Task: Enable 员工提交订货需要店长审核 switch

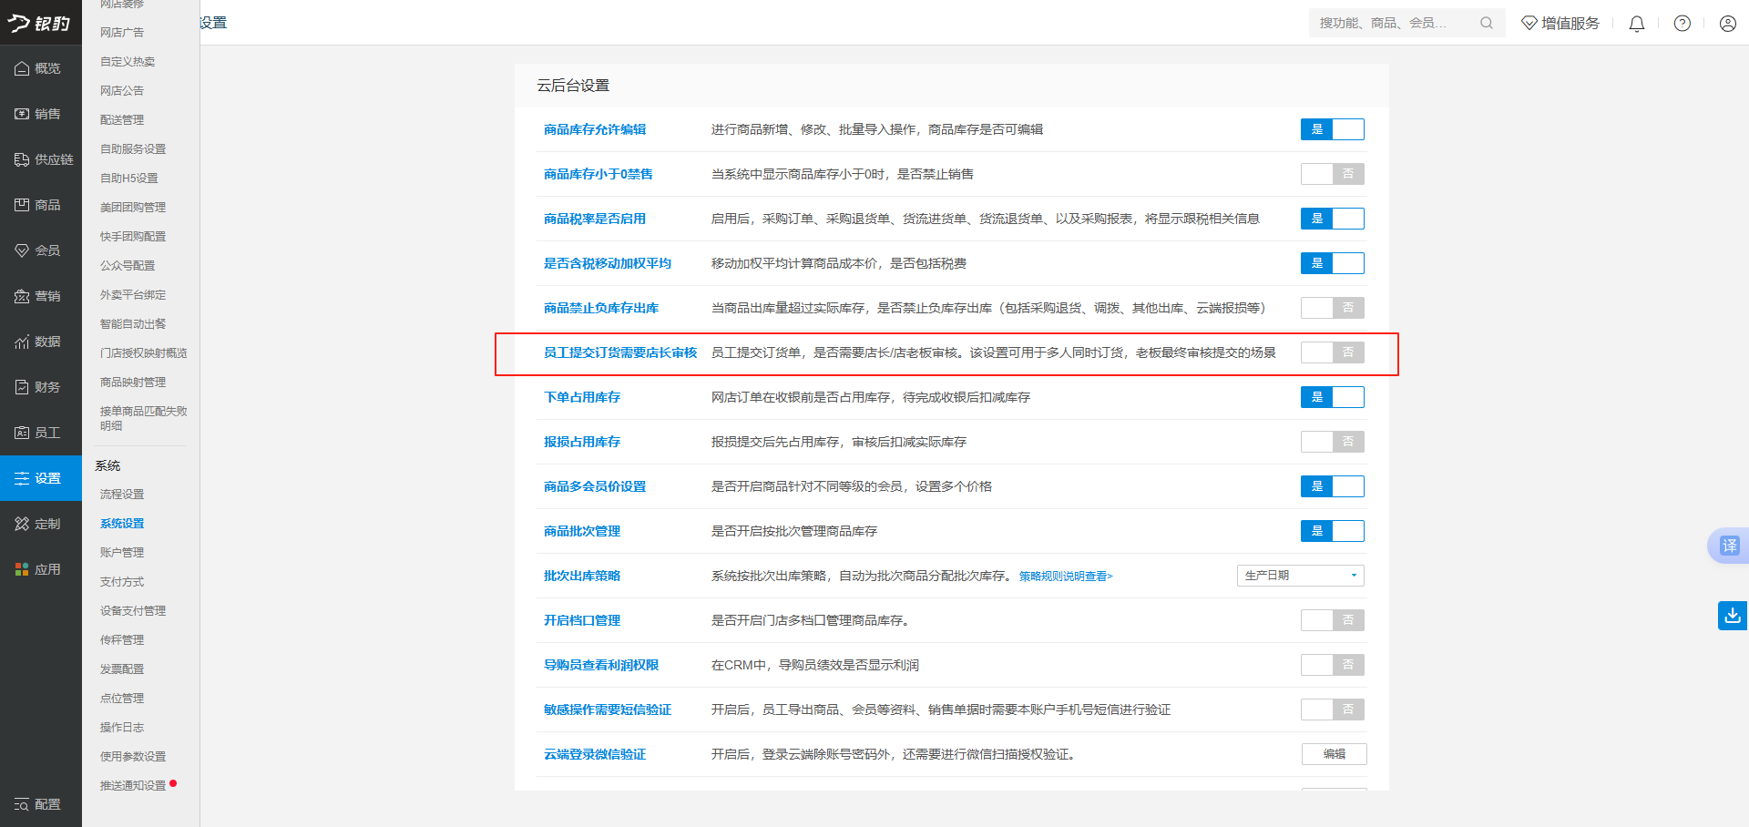Action: 1332,352
